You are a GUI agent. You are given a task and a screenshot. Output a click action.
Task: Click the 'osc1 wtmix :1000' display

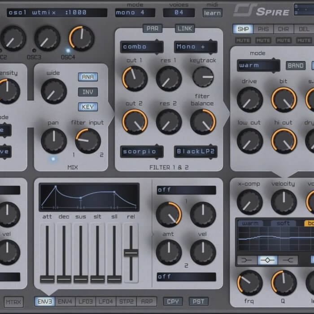point(57,13)
